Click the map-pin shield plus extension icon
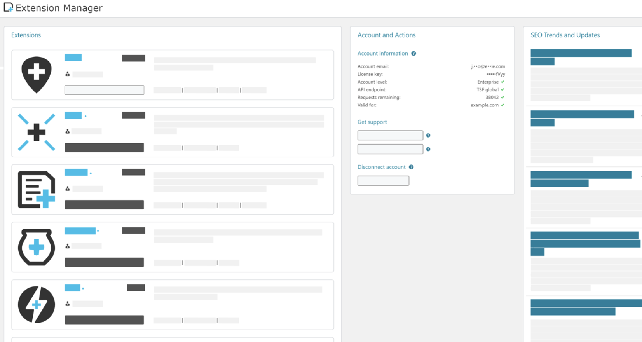Viewport: 642px width, 342px height. coord(37,75)
